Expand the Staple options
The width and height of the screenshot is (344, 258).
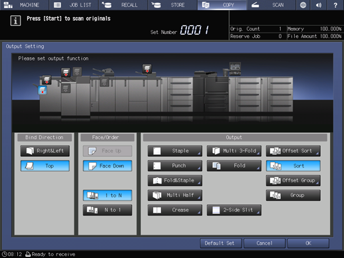click(x=175, y=151)
